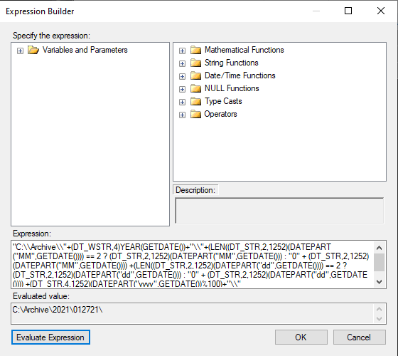
Task: Expand the Date/Time Functions node
Action: (x=182, y=76)
